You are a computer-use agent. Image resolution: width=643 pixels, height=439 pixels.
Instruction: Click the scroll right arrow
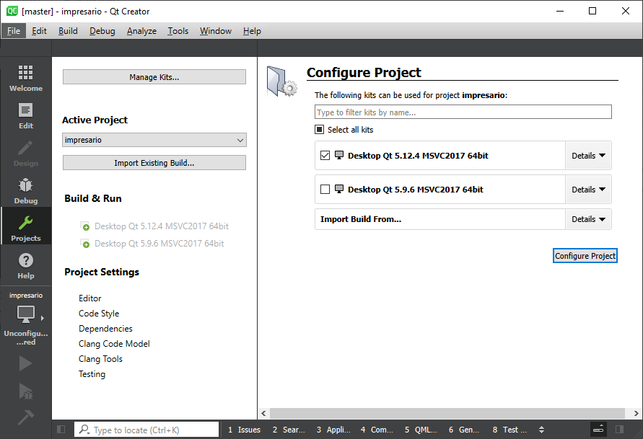pyautogui.click(x=636, y=413)
